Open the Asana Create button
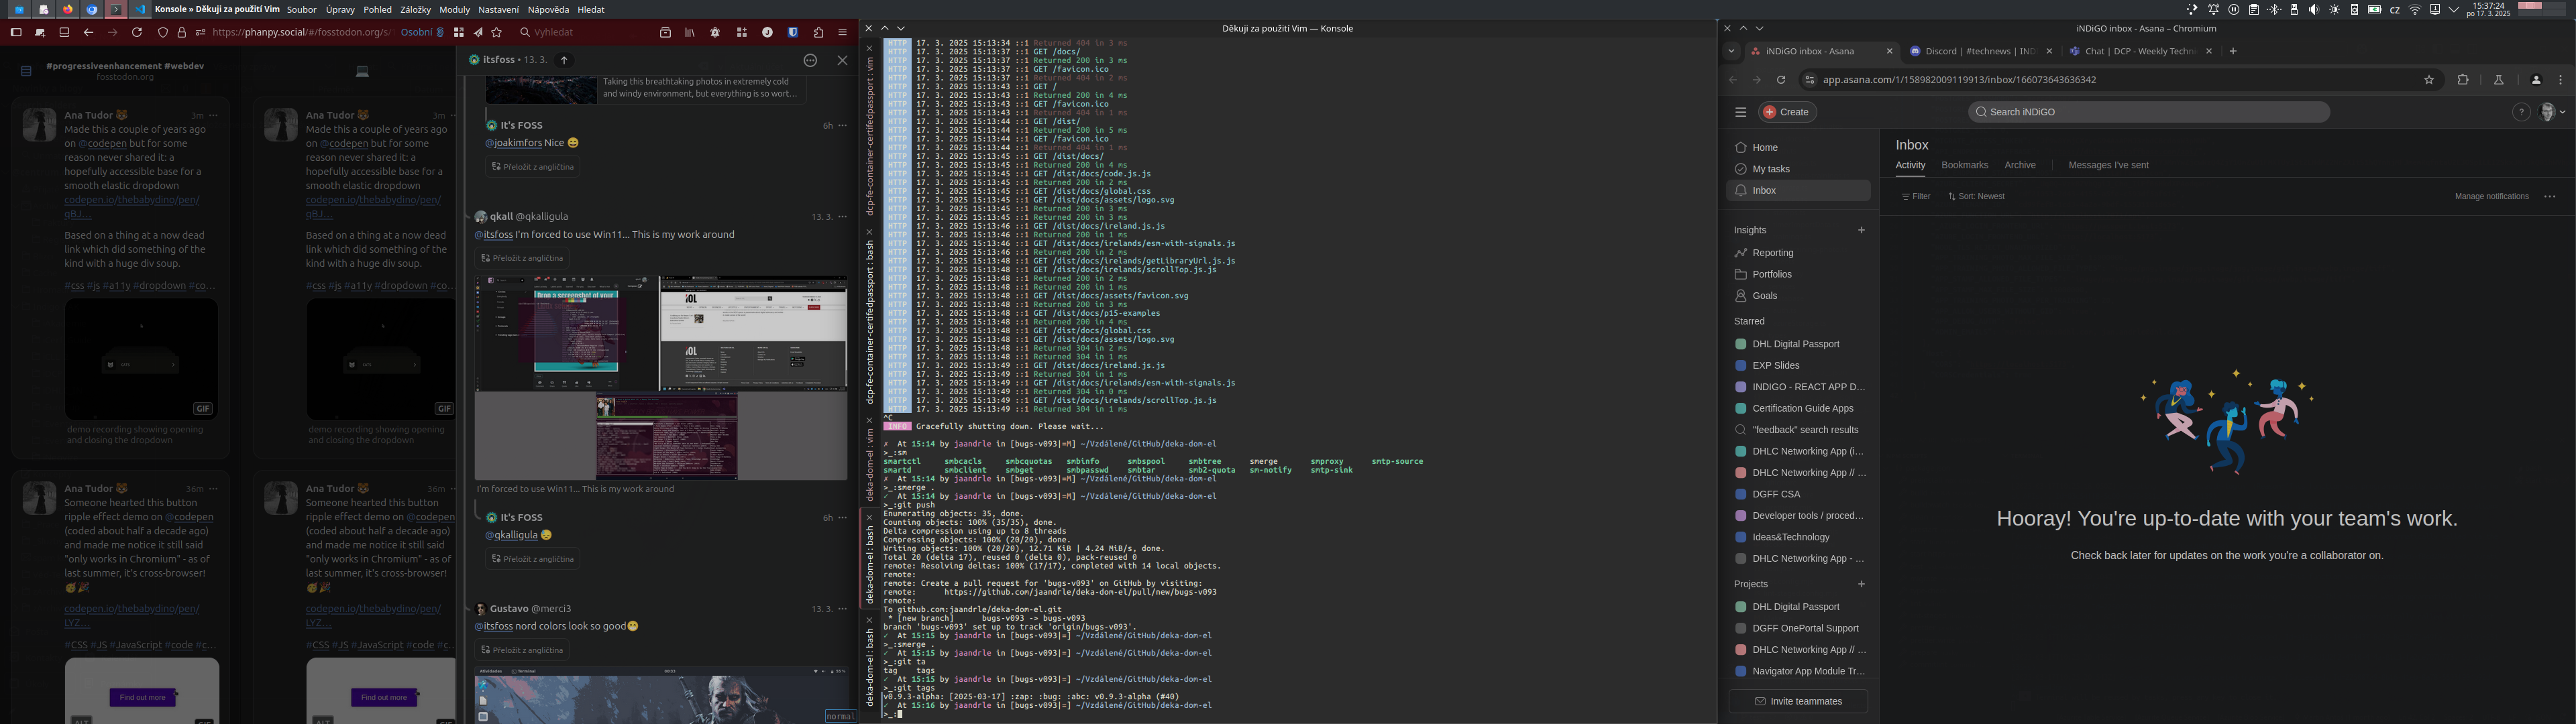Viewport: 2576px width, 724px height. pos(1788,112)
